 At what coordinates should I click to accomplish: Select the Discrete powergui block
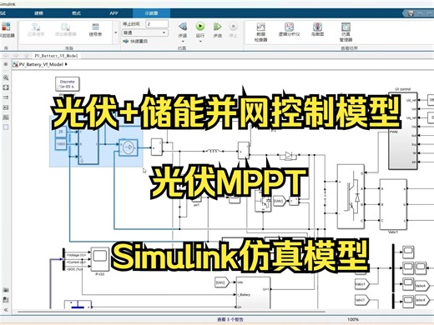[68, 84]
